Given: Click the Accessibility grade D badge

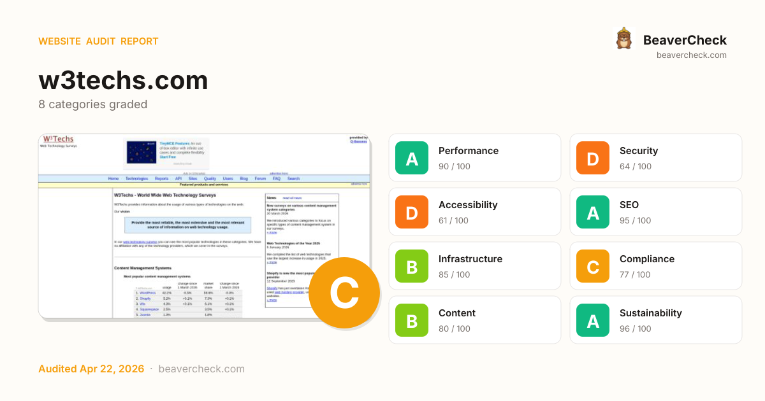Looking at the screenshot, I should pyautogui.click(x=412, y=212).
